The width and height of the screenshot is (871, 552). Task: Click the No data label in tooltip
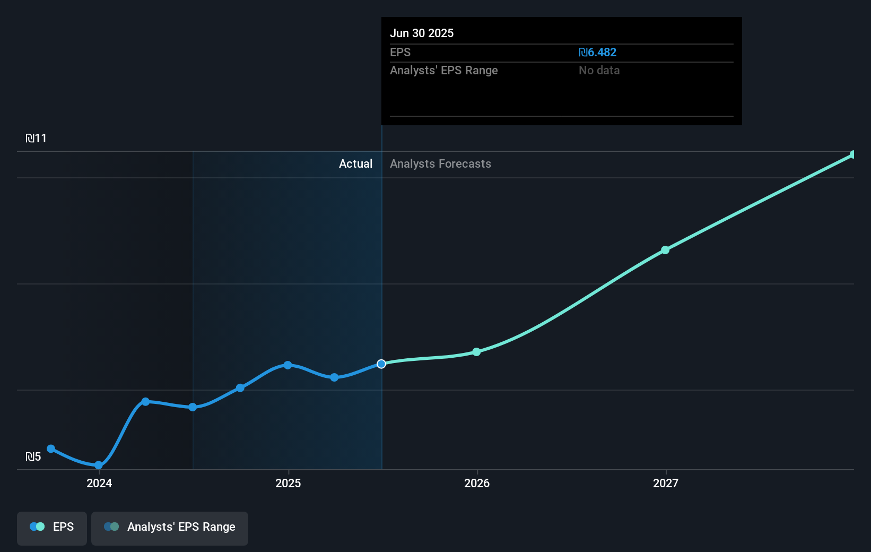click(x=599, y=70)
